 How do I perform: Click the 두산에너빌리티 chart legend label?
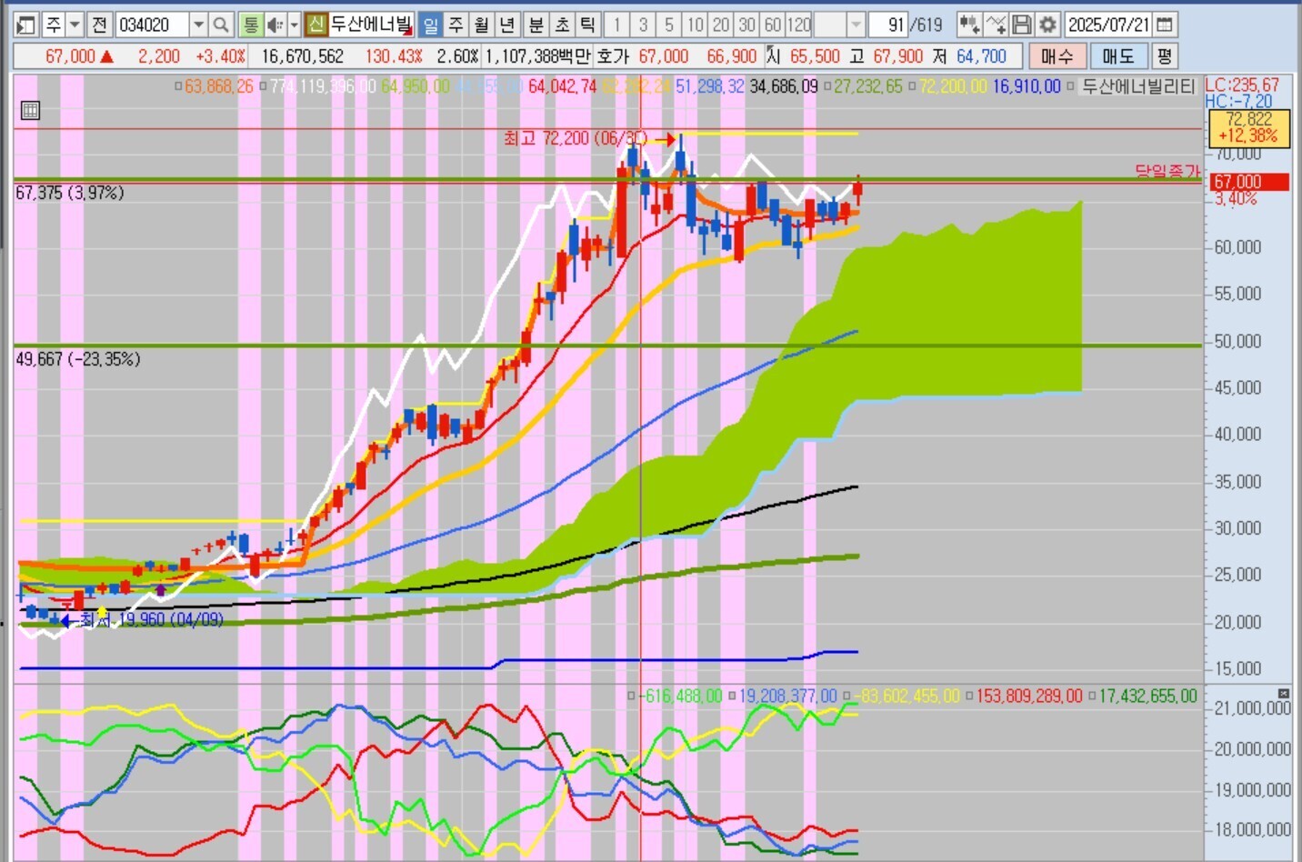click(1138, 86)
